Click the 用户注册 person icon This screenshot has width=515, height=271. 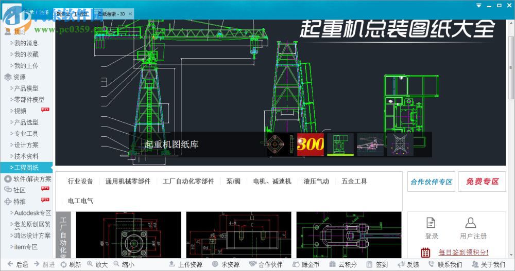coord(471,223)
